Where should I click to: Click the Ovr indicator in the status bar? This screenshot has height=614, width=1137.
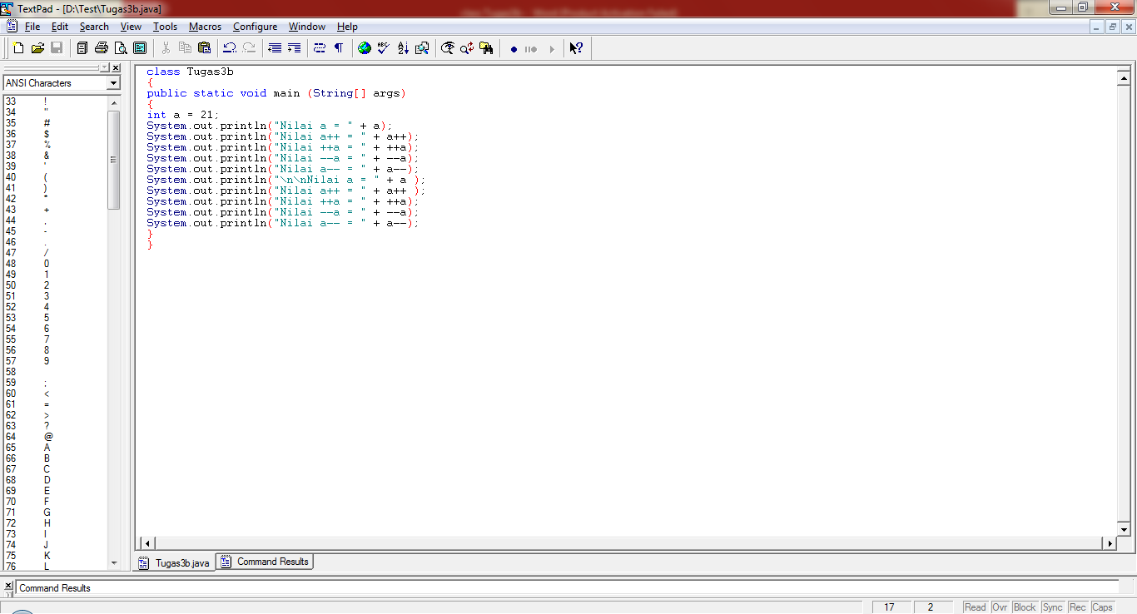click(x=1000, y=607)
